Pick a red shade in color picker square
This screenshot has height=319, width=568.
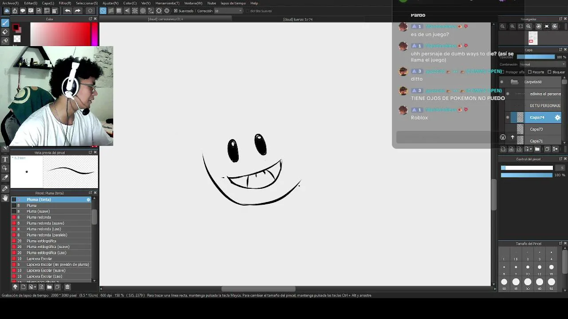pyautogui.click(x=60, y=34)
